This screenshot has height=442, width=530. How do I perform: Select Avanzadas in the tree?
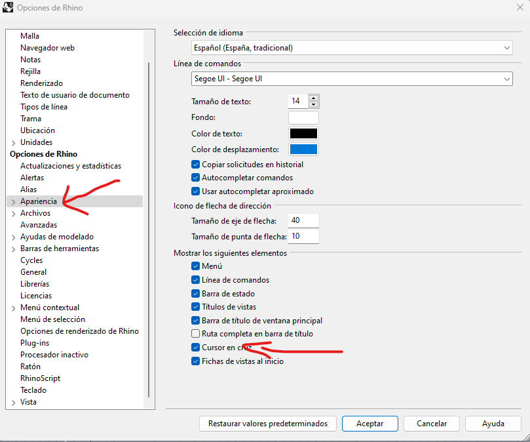click(x=39, y=225)
